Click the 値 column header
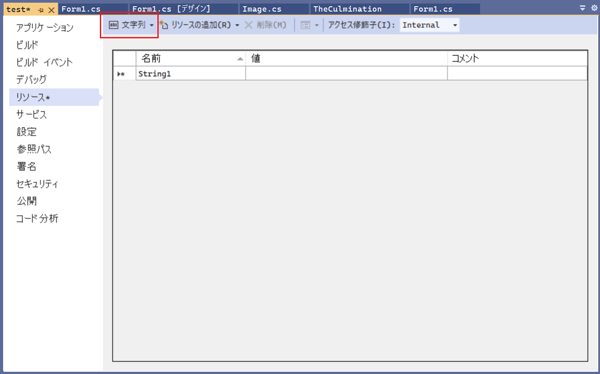 pos(346,58)
